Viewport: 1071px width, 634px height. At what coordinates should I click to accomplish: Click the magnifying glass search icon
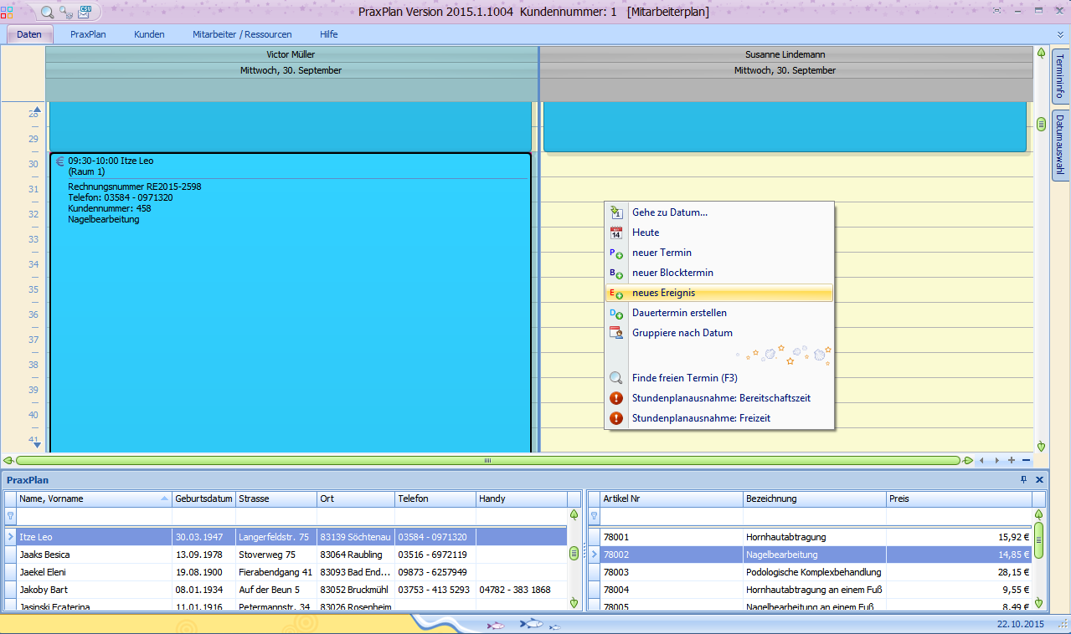click(47, 12)
